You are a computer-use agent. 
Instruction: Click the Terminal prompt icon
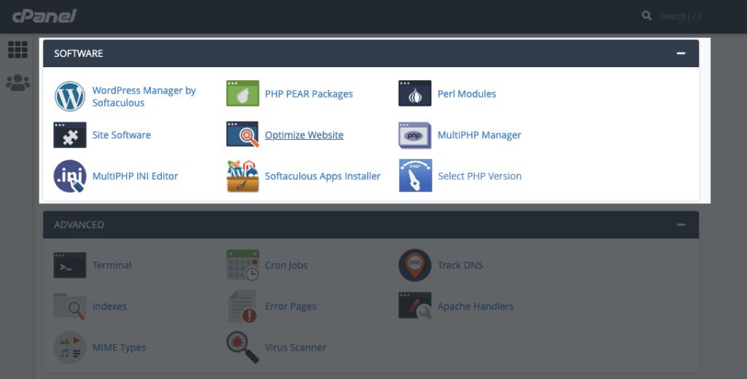(x=69, y=265)
